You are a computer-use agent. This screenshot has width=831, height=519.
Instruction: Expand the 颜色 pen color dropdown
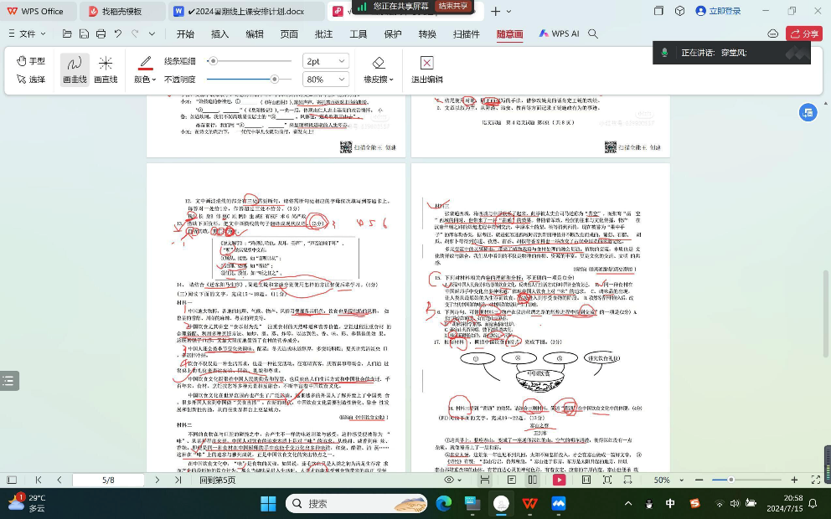coord(145,80)
